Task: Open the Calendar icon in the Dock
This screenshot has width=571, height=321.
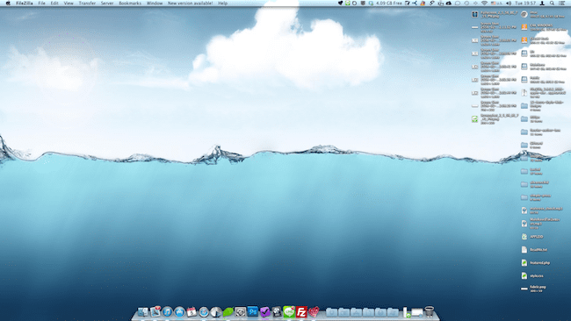Action: (x=192, y=312)
